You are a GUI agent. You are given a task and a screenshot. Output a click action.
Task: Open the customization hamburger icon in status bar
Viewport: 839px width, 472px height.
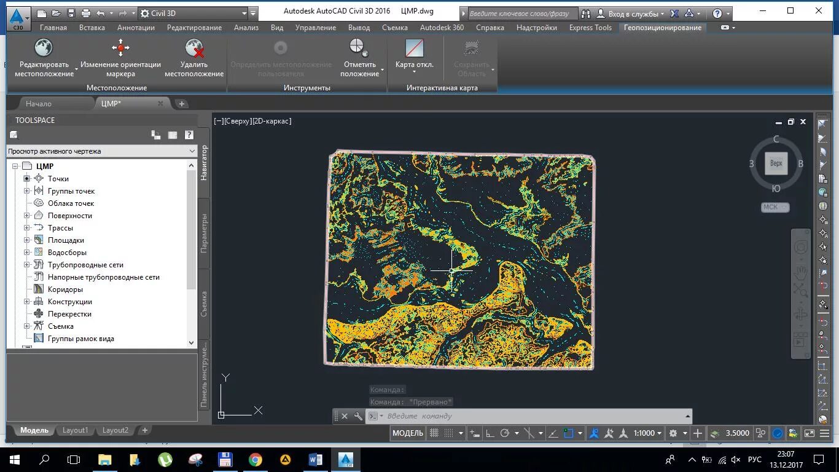click(x=825, y=433)
